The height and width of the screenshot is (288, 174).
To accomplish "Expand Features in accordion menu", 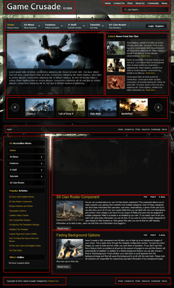I will tap(26, 164).
